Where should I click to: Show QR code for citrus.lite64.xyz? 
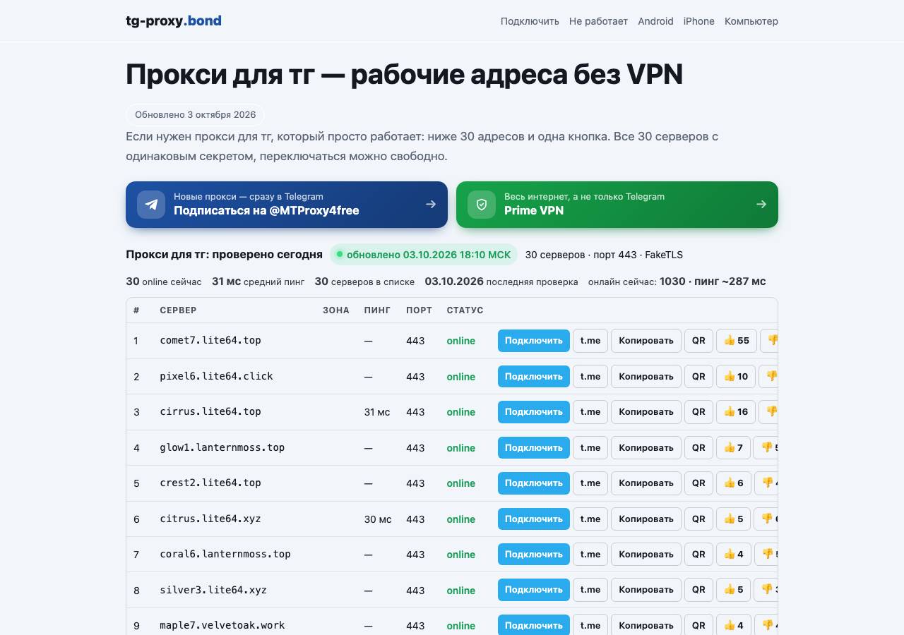point(698,519)
